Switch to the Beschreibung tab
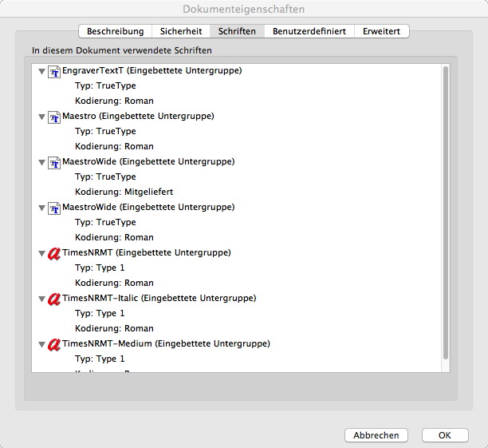Viewport: 488px width, 448px height. point(116,32)
